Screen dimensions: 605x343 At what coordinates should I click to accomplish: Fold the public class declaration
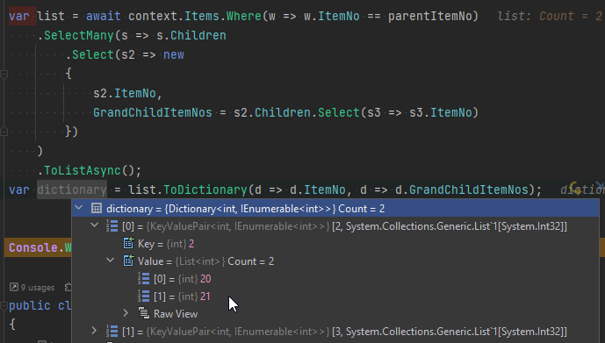[x=4, y=306]
